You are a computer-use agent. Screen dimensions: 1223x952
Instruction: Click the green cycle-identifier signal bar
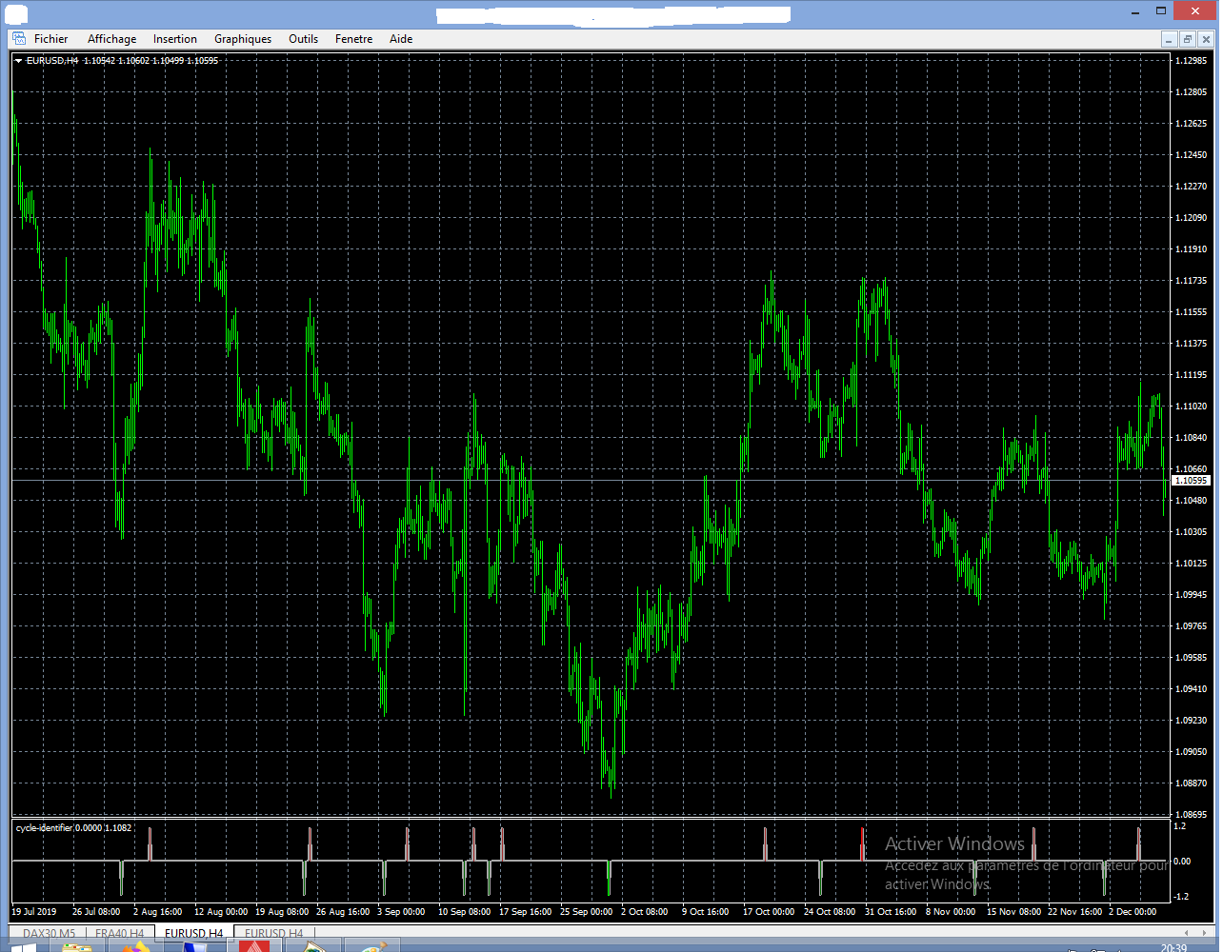[609, 878]
